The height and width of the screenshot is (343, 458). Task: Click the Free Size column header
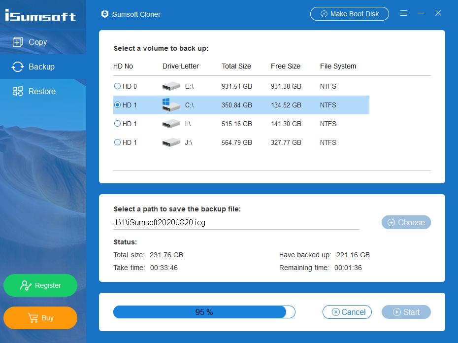point(285,66)
